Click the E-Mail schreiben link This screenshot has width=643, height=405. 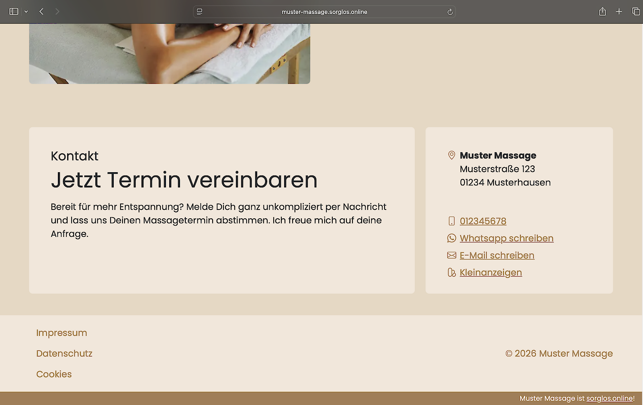[x=497, y=256]
